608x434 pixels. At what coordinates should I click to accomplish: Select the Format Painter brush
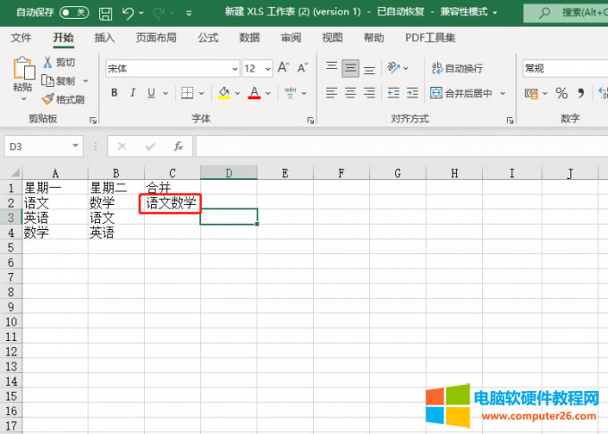49,99
